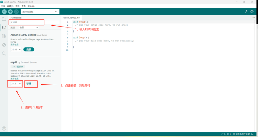Image resolution: width=258 pixels, height=137 pixels.
Task: Open the Search sidebar icon
Action: tap(4, 54)
